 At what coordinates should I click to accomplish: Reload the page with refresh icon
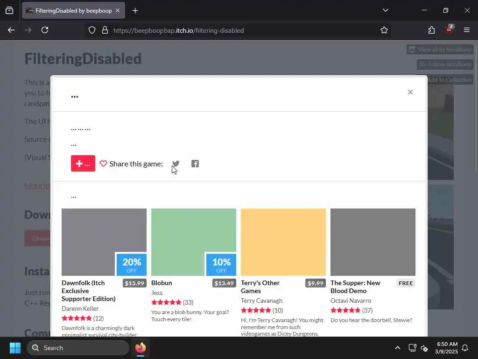click(45, 30)
